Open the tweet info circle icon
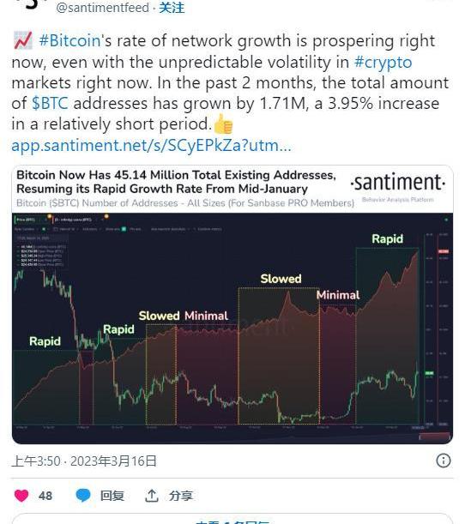Image resolution: width=465 pixels, height=524 pixels. pyautogui.click(x=444, y=461)
